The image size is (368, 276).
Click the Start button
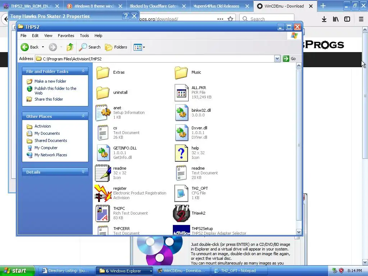pos(17,271)
